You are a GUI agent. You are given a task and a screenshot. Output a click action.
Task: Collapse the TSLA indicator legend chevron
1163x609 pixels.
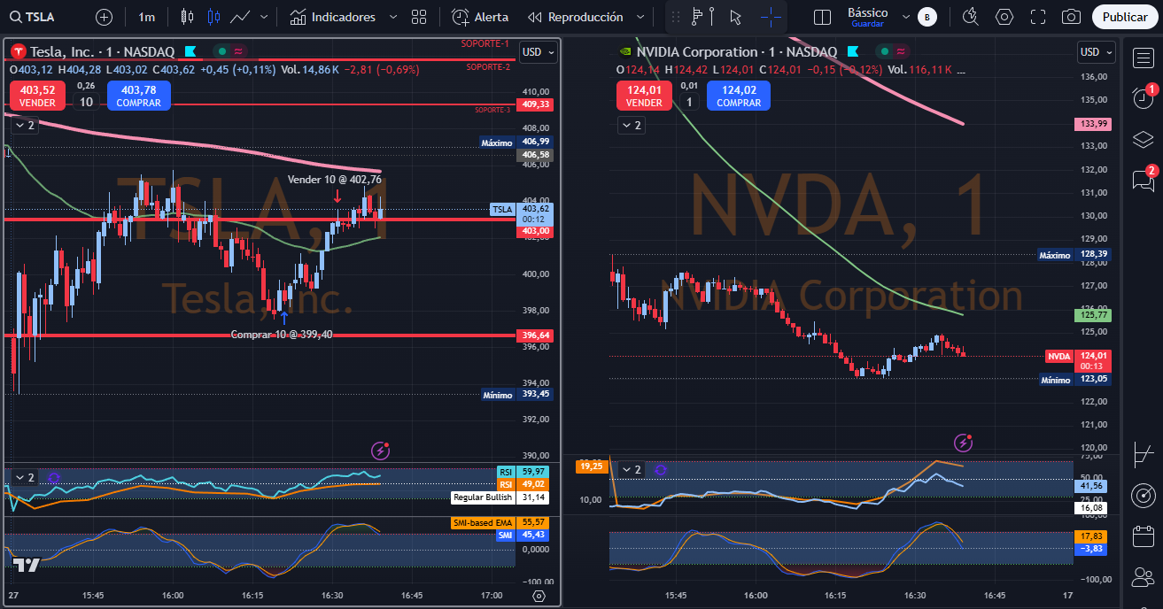point(24,126)
